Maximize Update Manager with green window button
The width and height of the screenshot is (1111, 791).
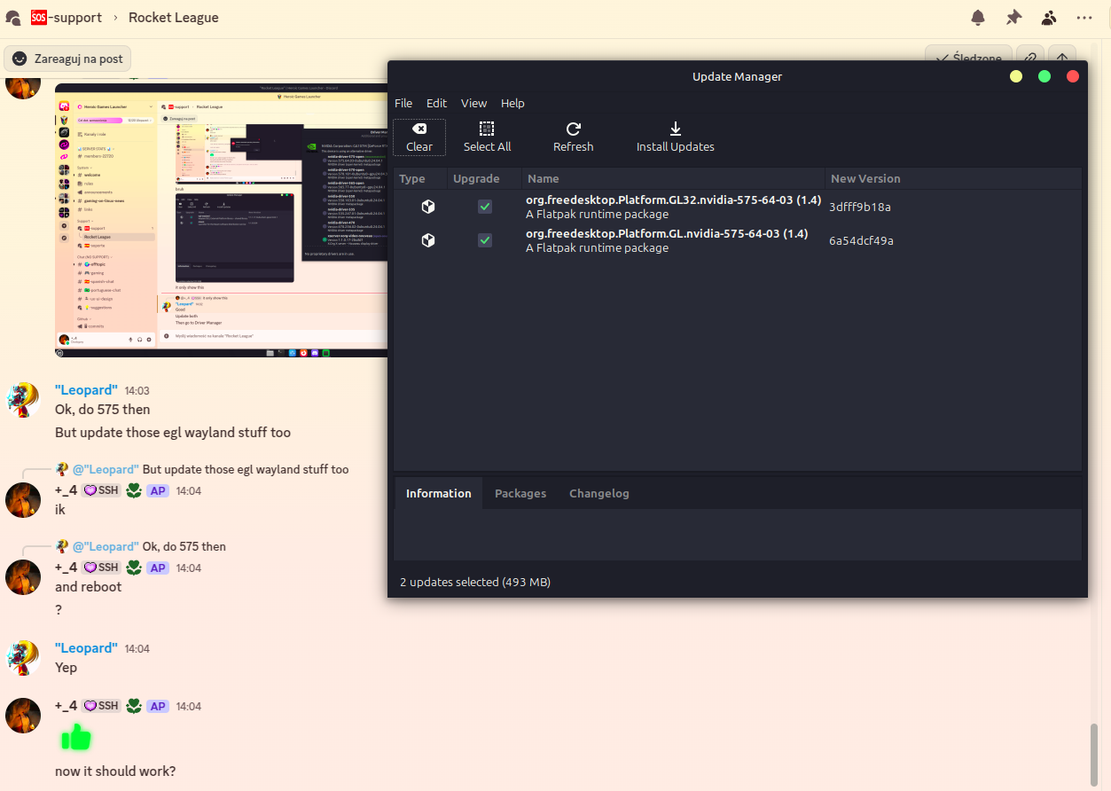pyautogui.click(x=1044, y=76)
